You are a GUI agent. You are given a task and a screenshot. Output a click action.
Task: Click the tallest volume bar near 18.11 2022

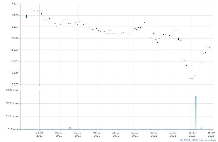[196, 112]
